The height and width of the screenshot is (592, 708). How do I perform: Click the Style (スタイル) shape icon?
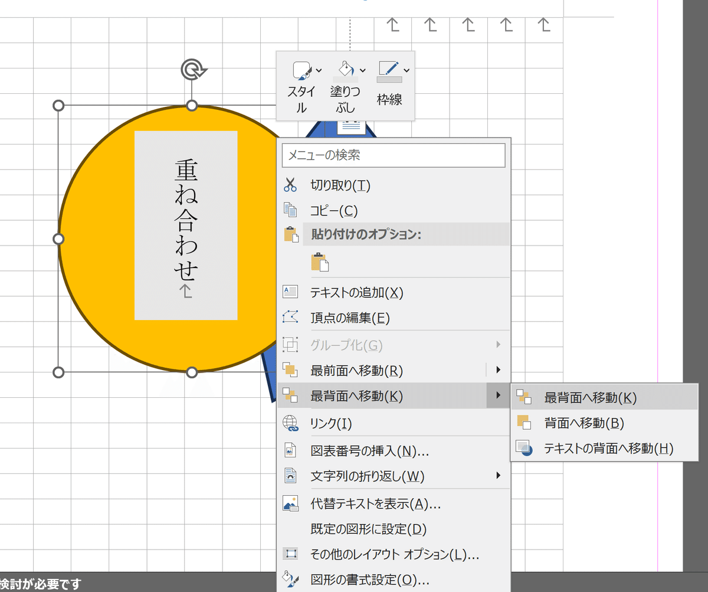[x=301, y=71]
